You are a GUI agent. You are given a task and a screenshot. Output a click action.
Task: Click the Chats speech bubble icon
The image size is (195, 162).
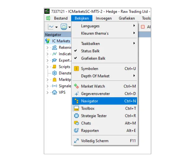(76, 123)
